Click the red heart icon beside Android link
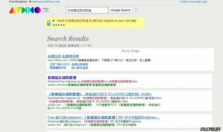Image resolution: width=223 pixels, height=132 pixels. pos(30,2)
